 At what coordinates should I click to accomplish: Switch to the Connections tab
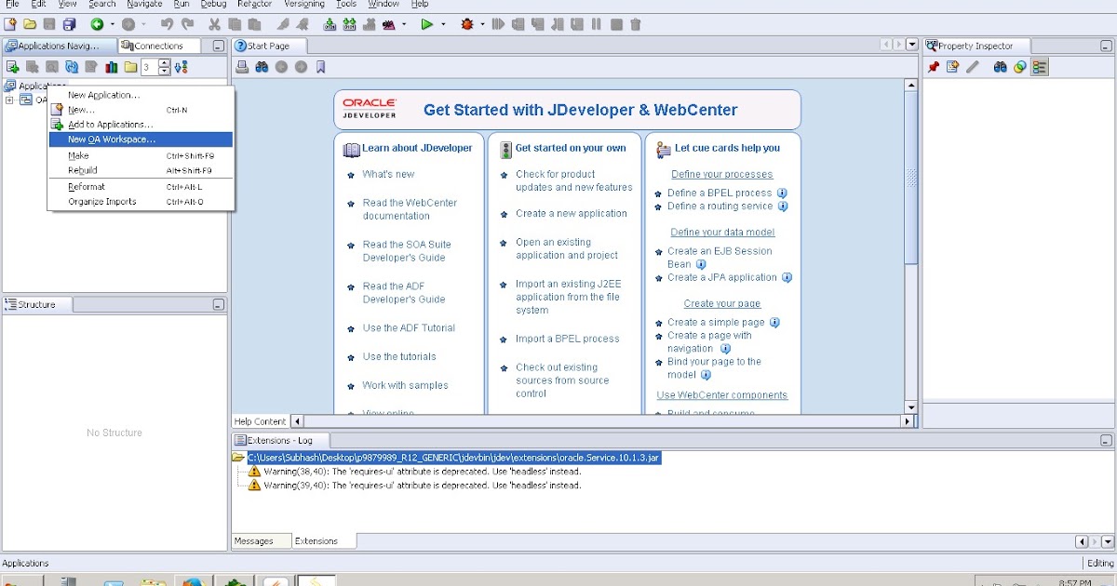click(x=159, y=45)
